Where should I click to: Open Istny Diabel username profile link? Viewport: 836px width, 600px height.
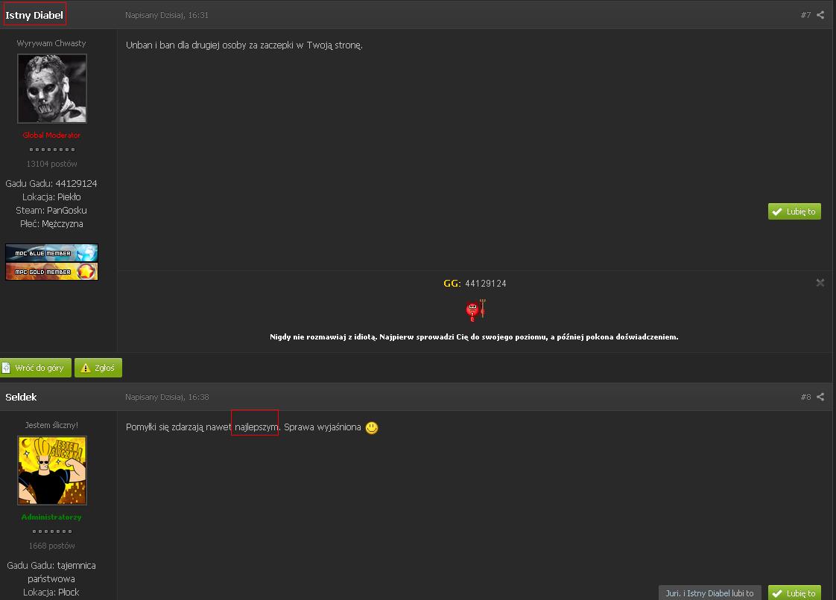[34, 15]
